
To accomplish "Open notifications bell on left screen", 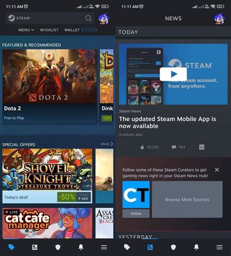I will (81, 247).
